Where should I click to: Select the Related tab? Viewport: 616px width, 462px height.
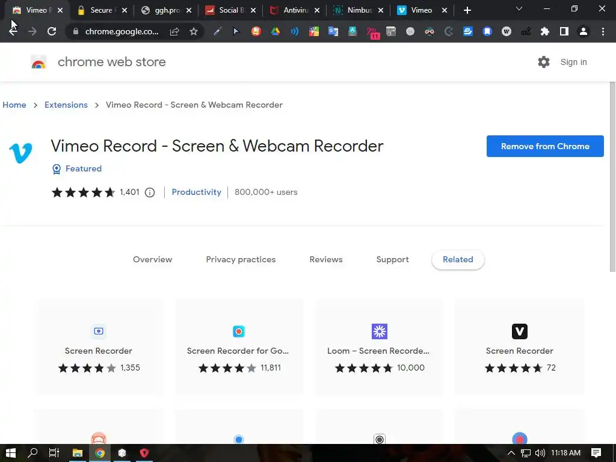(458, 259)
